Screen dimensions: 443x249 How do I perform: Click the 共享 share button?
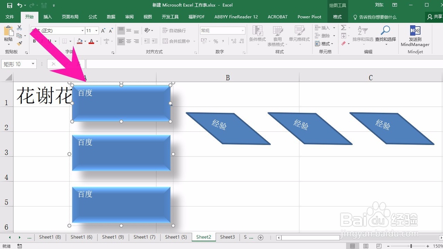[435, 17]
